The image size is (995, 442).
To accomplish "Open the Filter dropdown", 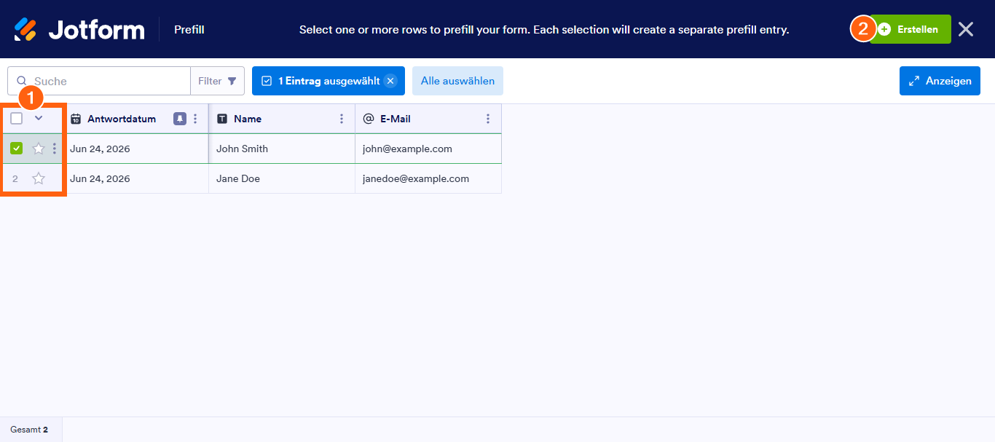I will 217,81.
